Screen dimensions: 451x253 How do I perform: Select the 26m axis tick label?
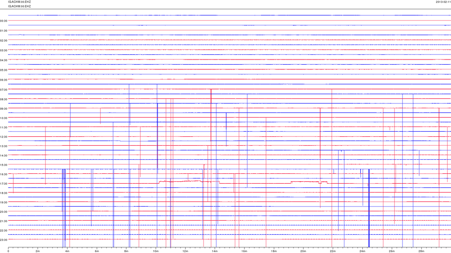[x=391, y=251]
